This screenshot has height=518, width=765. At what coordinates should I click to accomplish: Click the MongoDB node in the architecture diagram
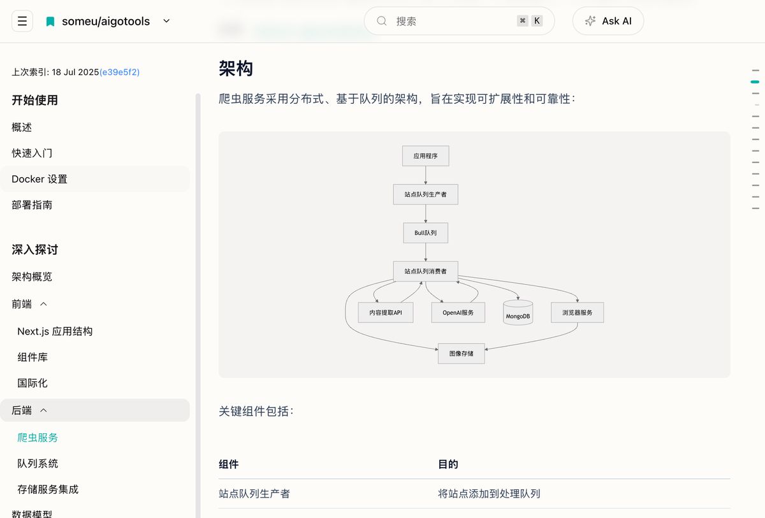pos(518,312)
